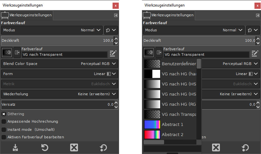The image size is (261, 154).
Task: Increase Versatz value in right window
Action: pos(258,102)
